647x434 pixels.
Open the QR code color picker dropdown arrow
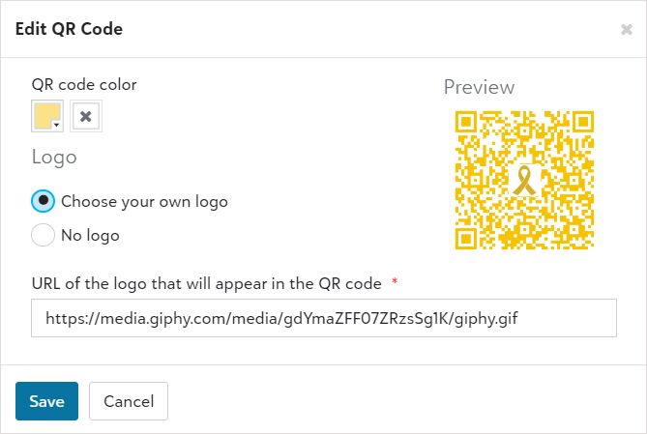56,125
